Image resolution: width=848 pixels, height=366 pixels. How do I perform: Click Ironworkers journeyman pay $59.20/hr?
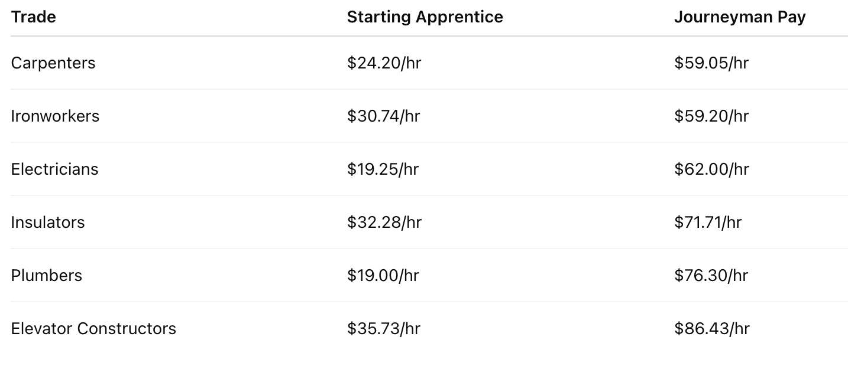tap(711, 116)
